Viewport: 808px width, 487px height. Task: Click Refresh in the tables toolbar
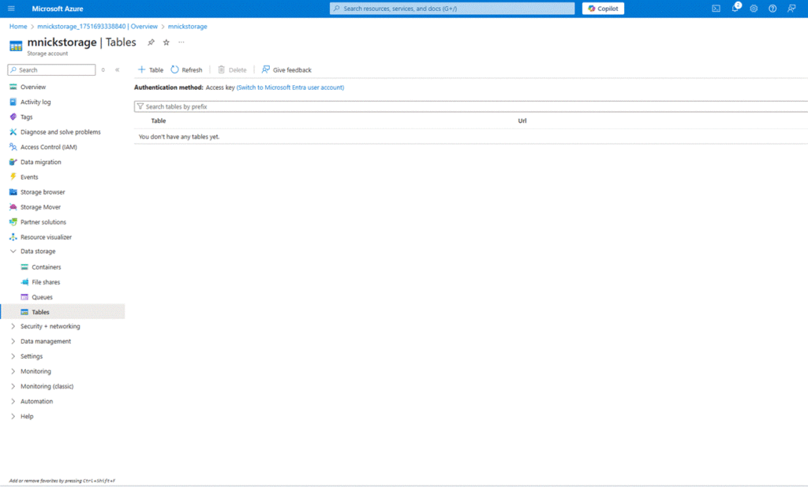tap(186, 70)
